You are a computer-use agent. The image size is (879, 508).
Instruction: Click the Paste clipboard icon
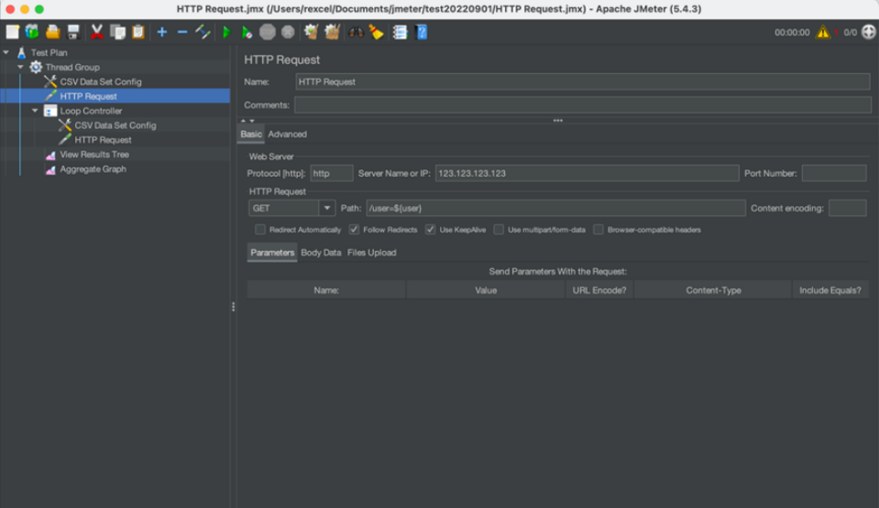(x=137, y=32)
